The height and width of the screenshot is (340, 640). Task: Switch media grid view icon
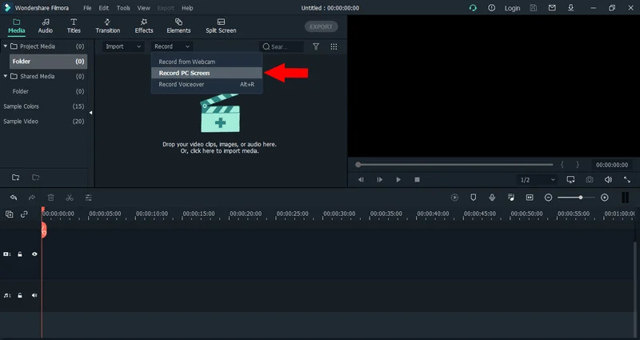tap(334, 46)
